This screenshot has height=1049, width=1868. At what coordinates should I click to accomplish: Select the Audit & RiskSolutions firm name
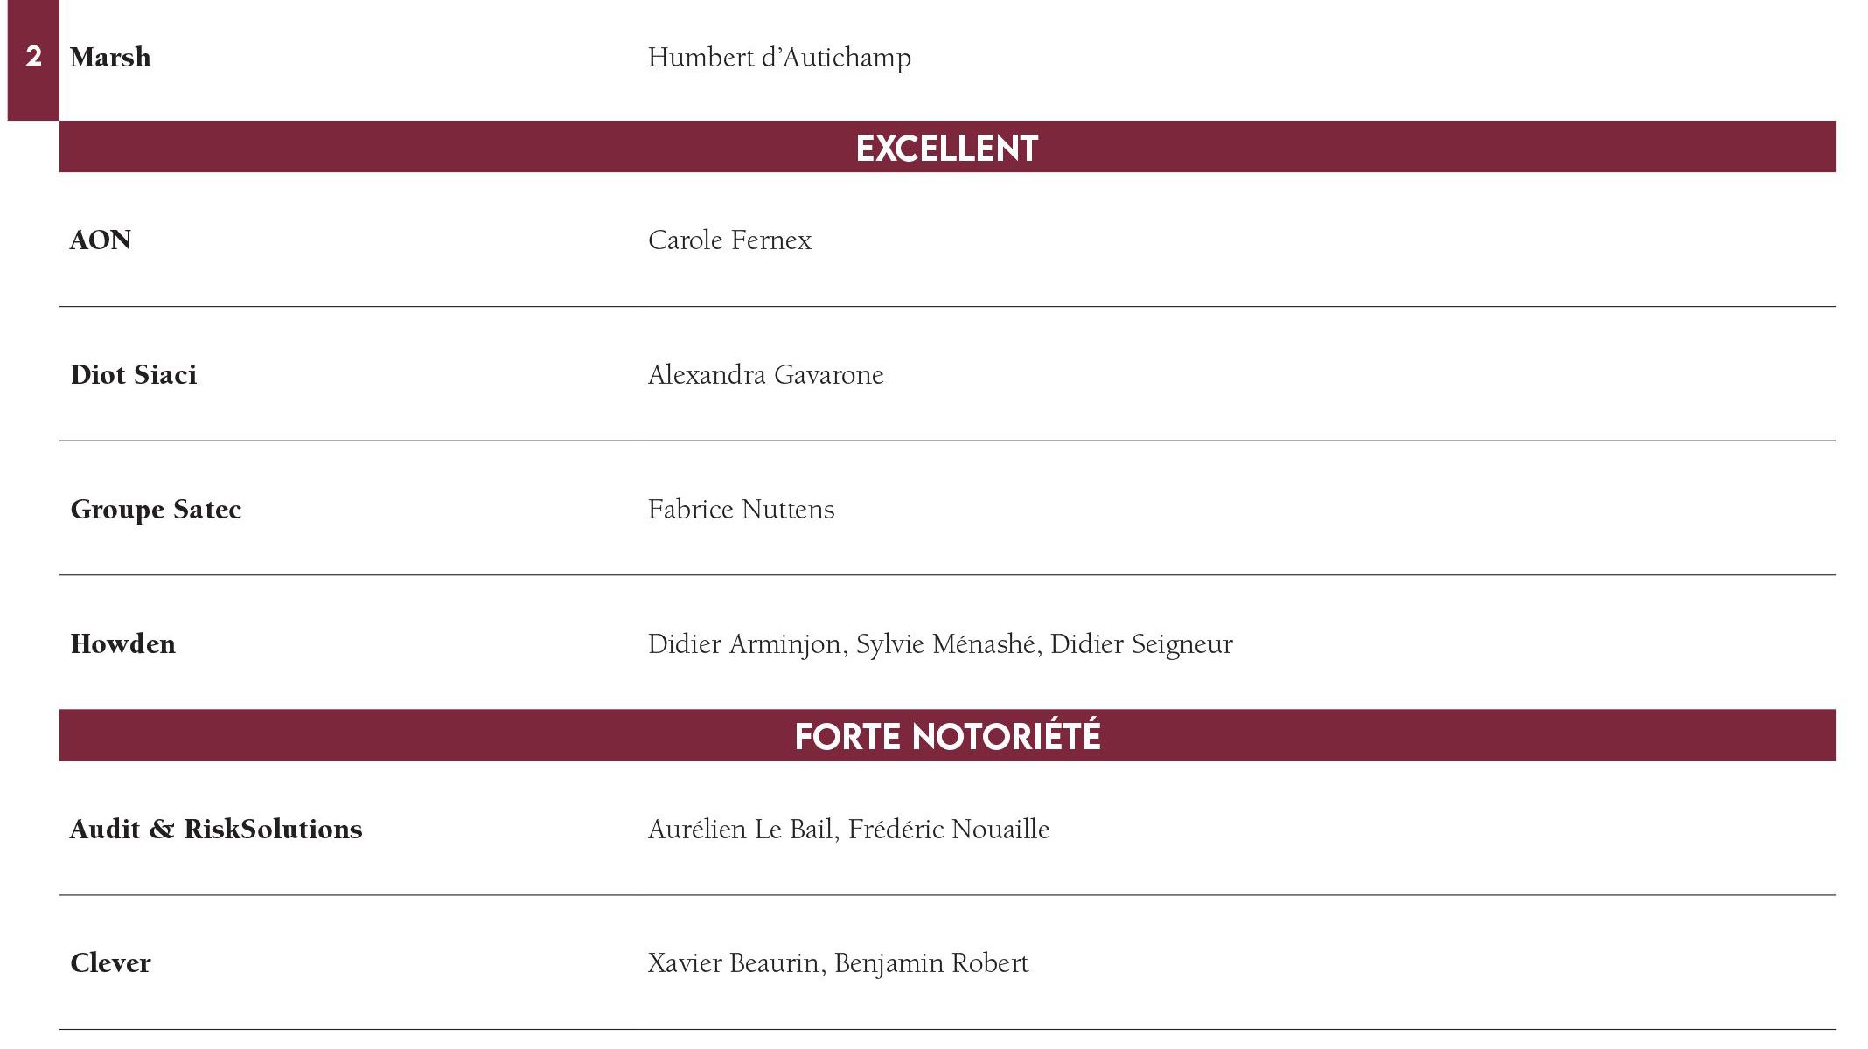[x=216, y=829]
